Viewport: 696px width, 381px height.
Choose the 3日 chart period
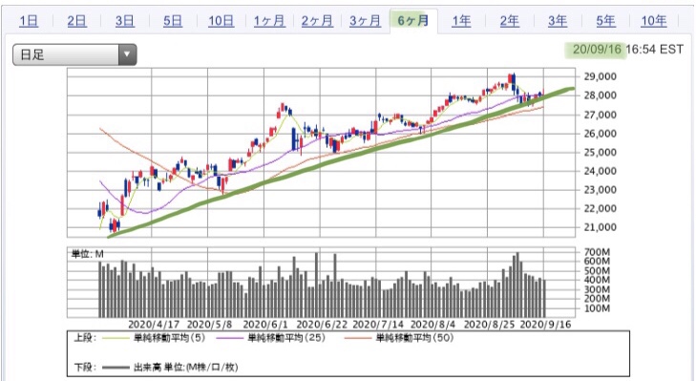coord(125,20)
